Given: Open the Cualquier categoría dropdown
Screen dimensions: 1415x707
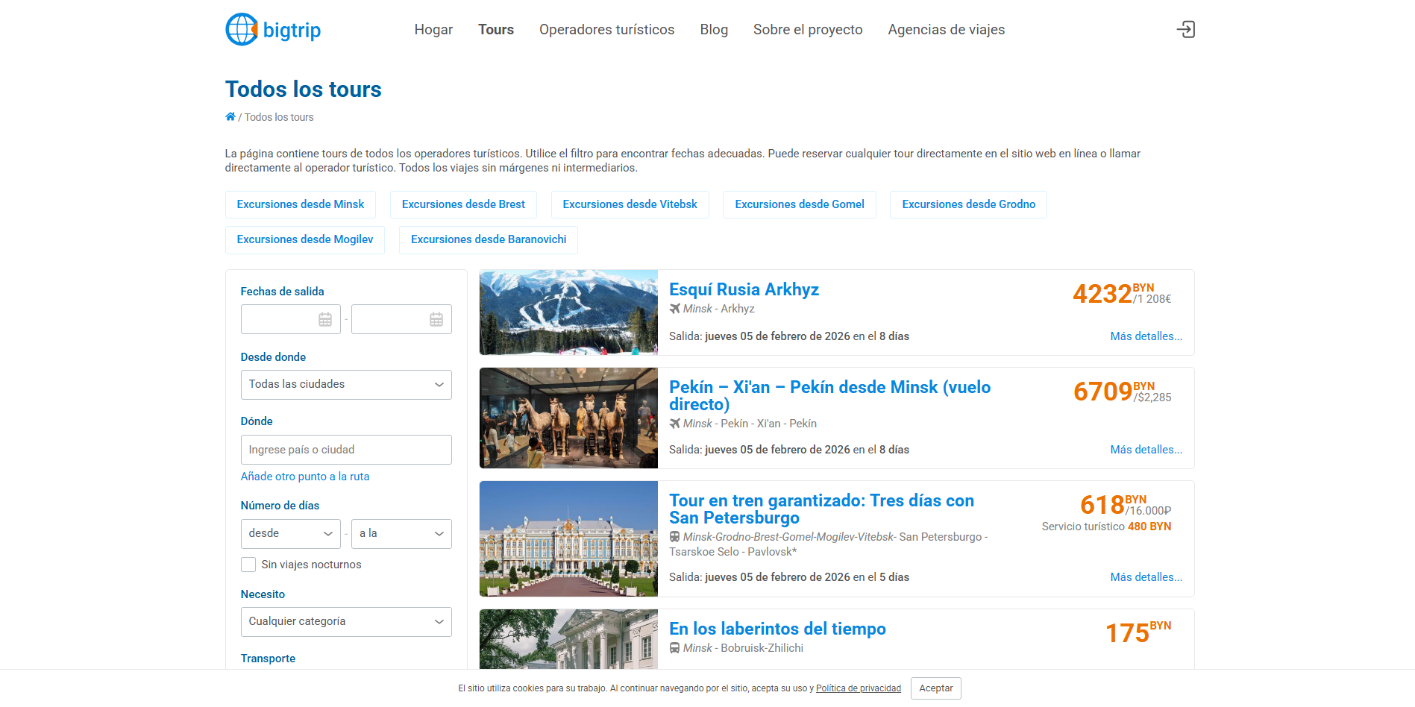Looking at the screenshot, I should [x=346, y=622].
